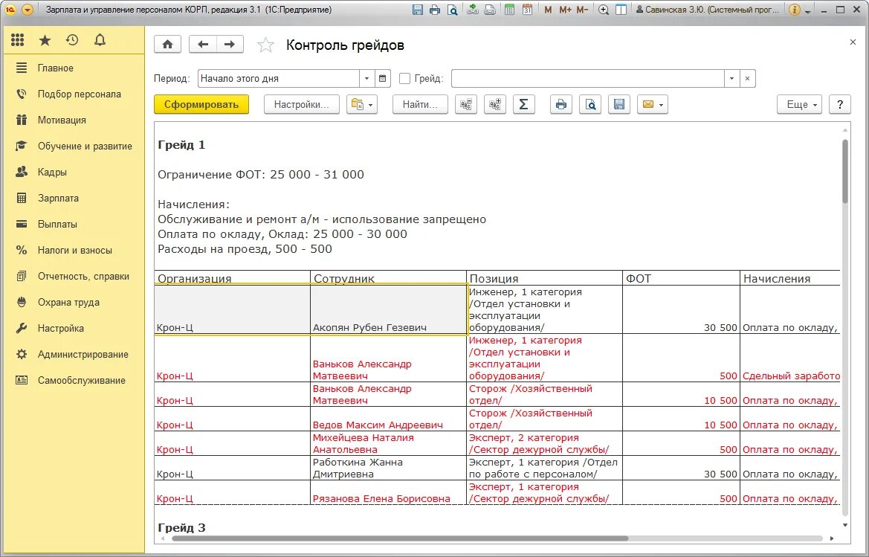Viewport: 869px width, 557px height.
Task: Open notifications bell icon
Action: click(100, 40)
